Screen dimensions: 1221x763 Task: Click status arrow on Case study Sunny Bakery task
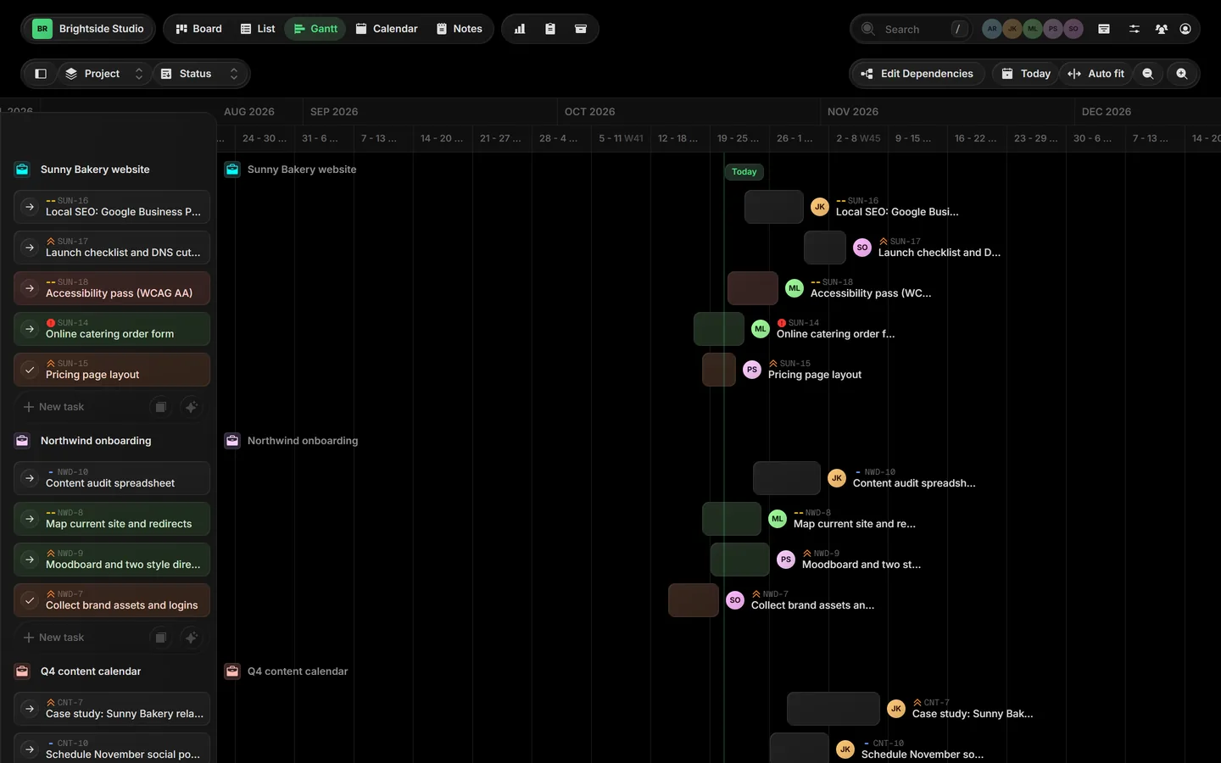[30, 709]
